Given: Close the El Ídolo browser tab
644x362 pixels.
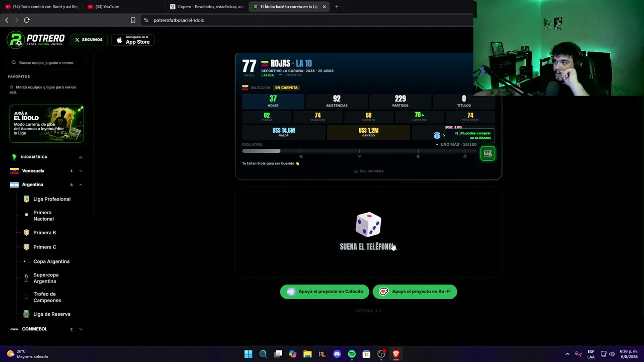Looking at the screenshot, I should click(x=324, y=7).
